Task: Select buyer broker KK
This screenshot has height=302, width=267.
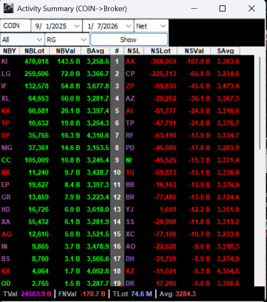Action: point(6,111)
